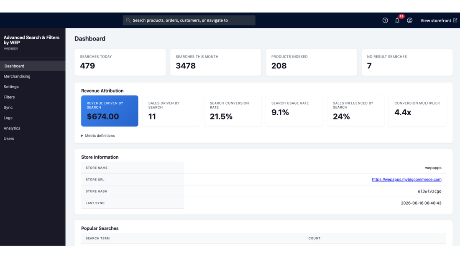460x258 pixels.
Task: Open Filters in the sidebar
Action: click(x=33, y=97)
